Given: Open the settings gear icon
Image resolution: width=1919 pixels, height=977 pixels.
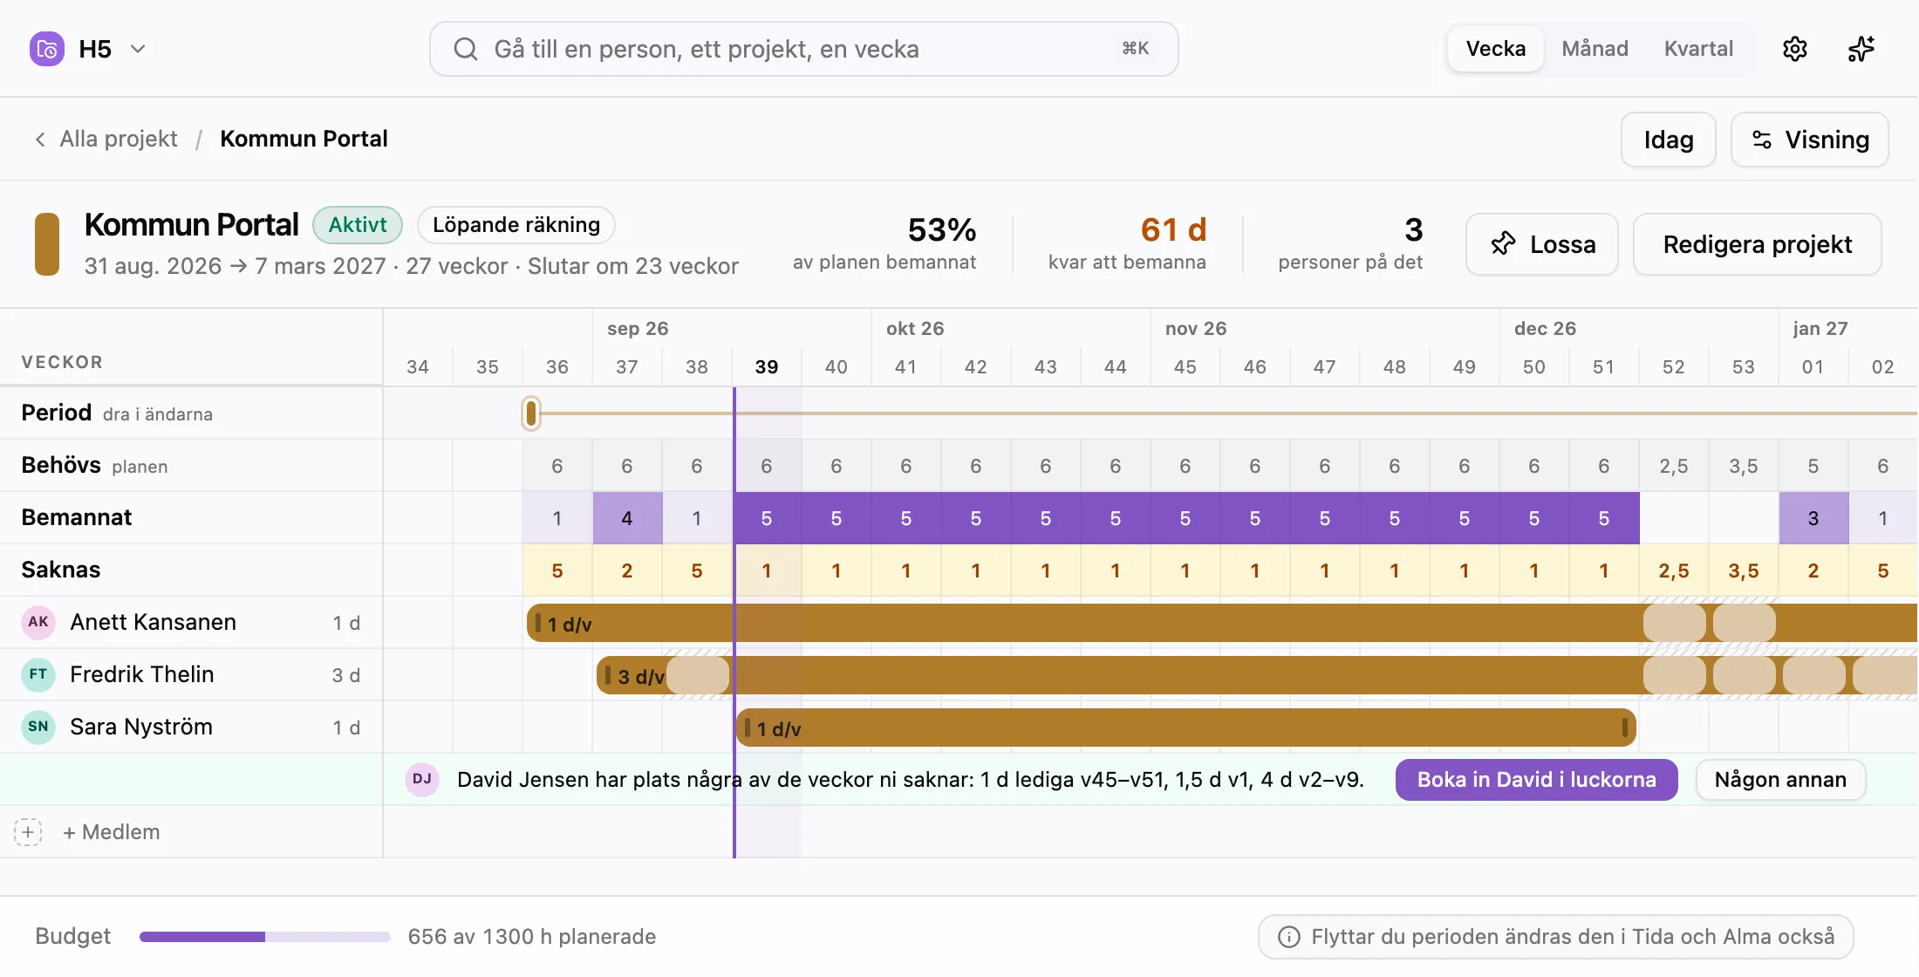Looking at the screenshot, I should [x=1794, y=49].
